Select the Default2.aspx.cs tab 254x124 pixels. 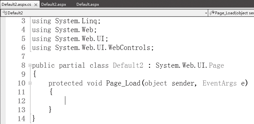(16, 4)
